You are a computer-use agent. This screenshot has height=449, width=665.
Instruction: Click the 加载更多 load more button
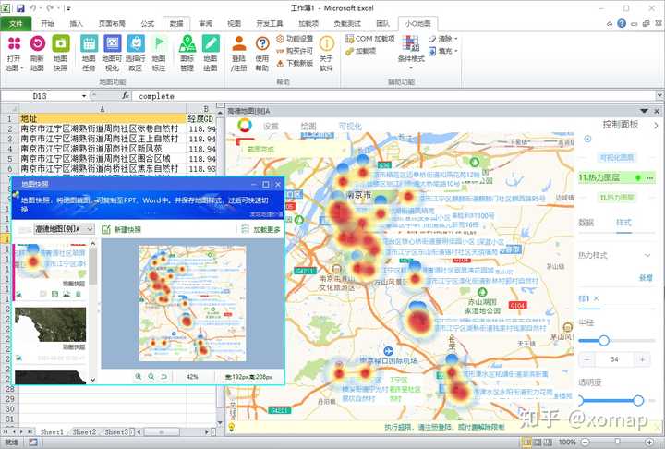[x=261, y=229]
